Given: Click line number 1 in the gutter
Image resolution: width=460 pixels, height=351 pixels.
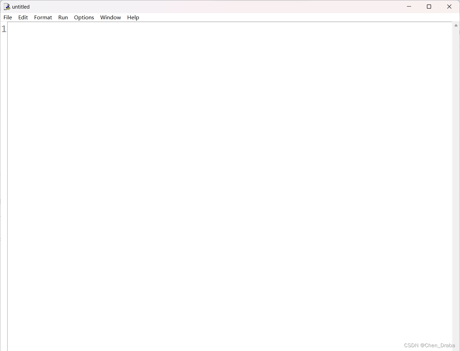Looking at the screenshot, I should tap(4, 29).
